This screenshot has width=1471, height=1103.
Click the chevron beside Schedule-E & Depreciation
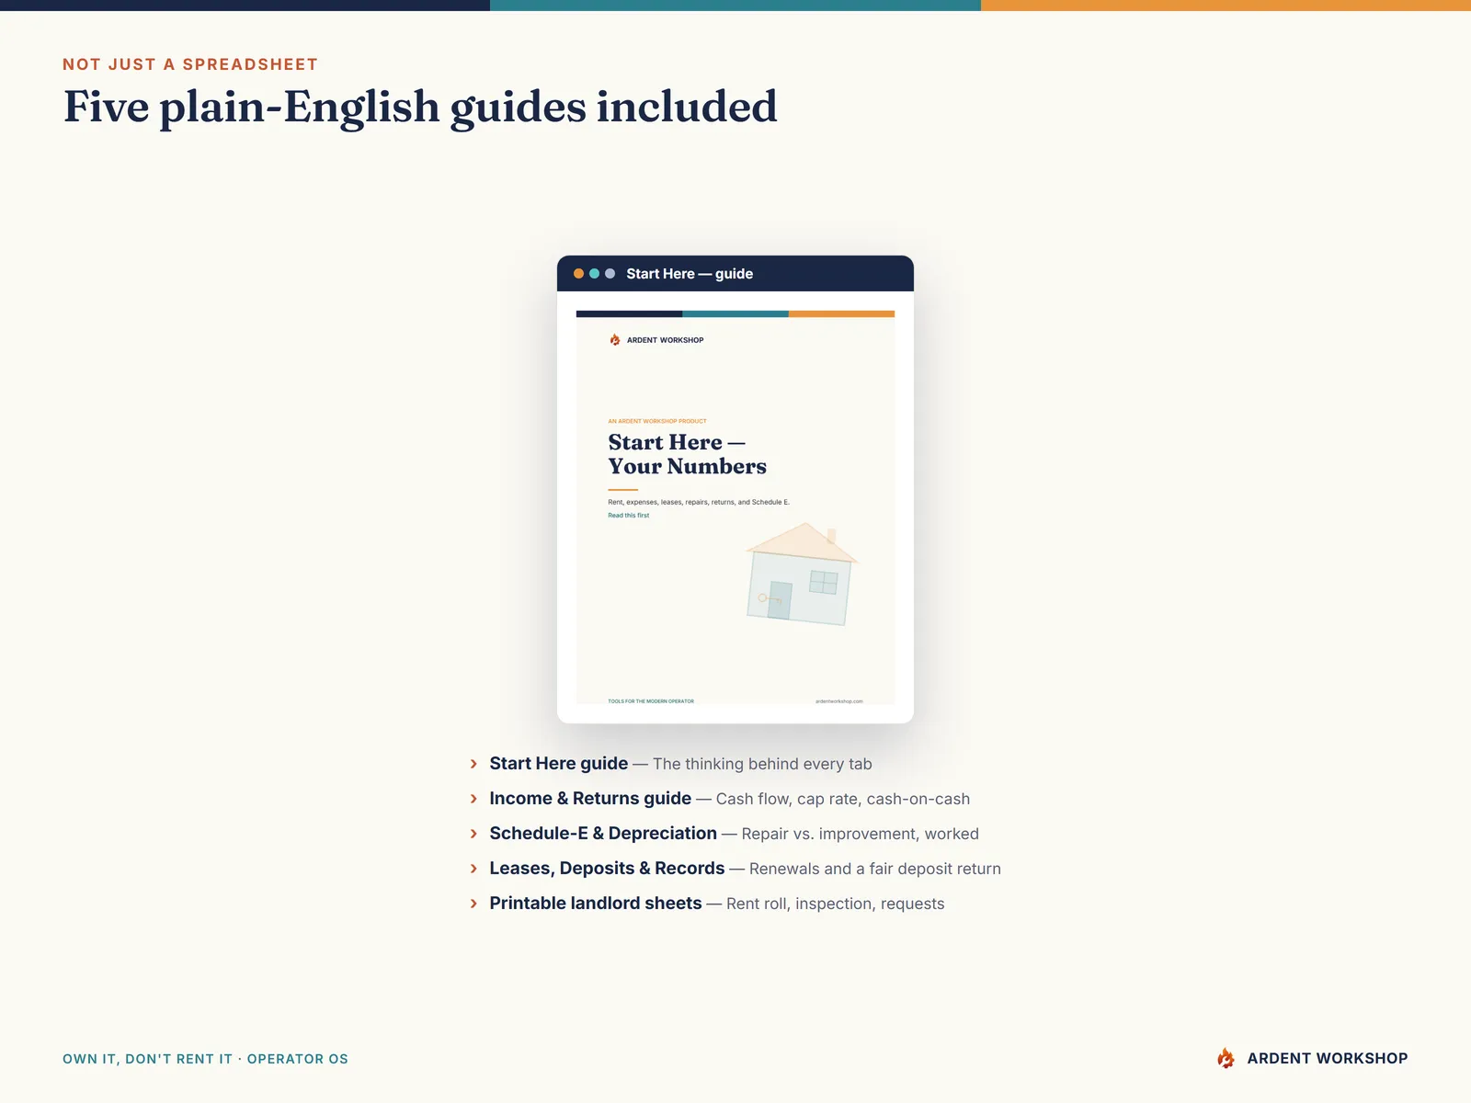(x=473, y=834)
